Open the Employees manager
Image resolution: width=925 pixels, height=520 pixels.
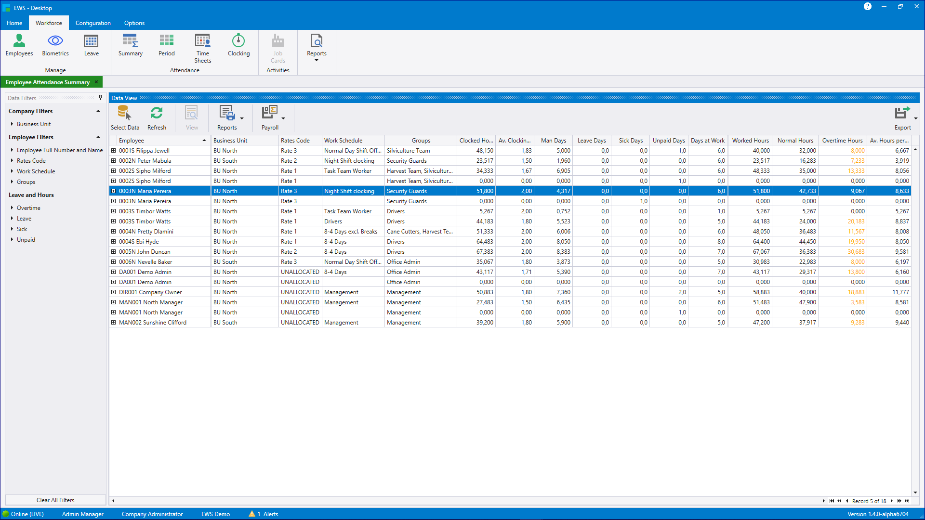(19, 46)
